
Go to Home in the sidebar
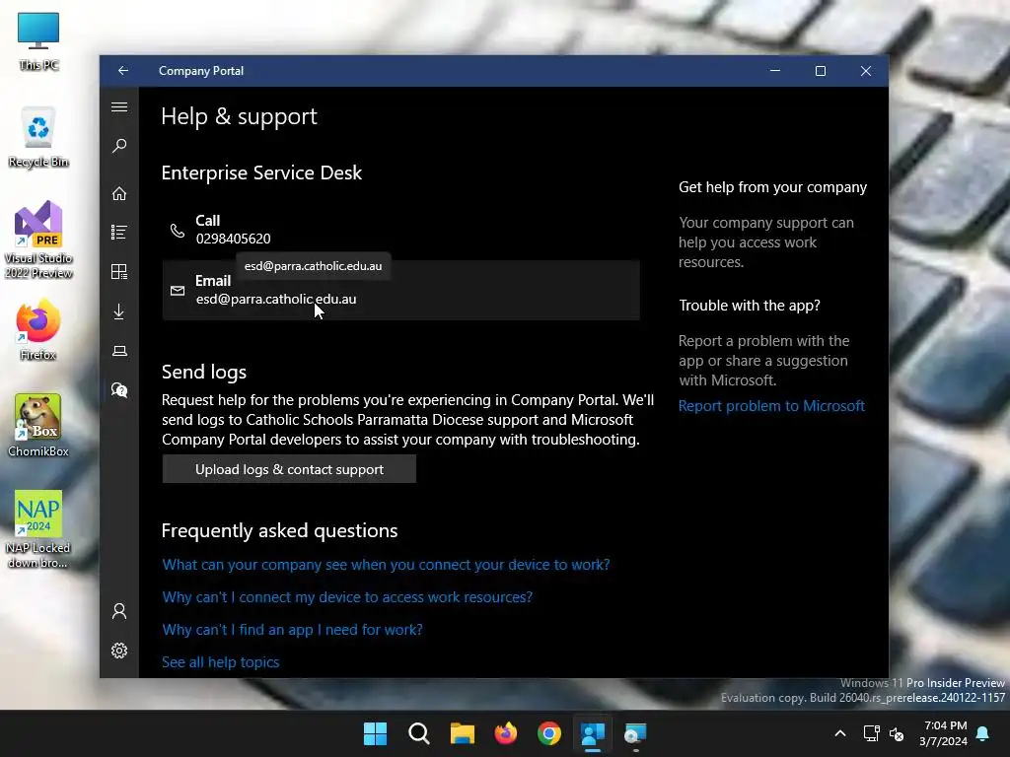pyautogui.click(x=119, y=194)
